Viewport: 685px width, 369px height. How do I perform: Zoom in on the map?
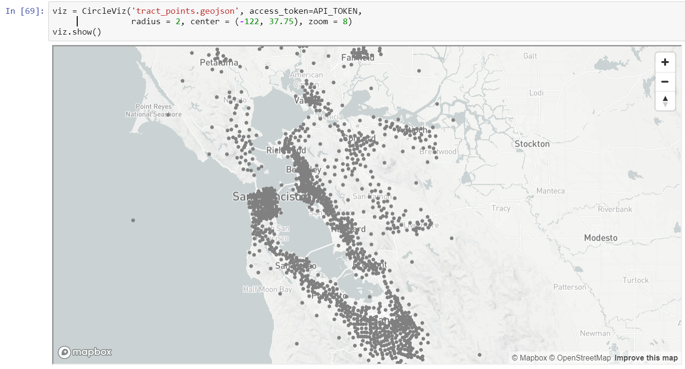[x=665, y=62]
